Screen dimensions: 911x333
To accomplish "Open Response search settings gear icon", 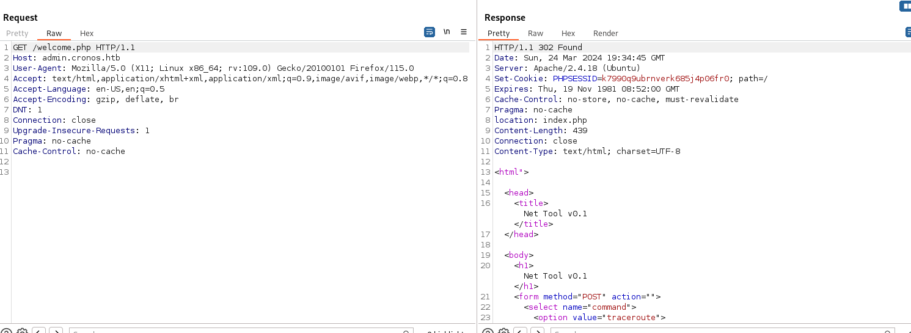I will 503,331.
